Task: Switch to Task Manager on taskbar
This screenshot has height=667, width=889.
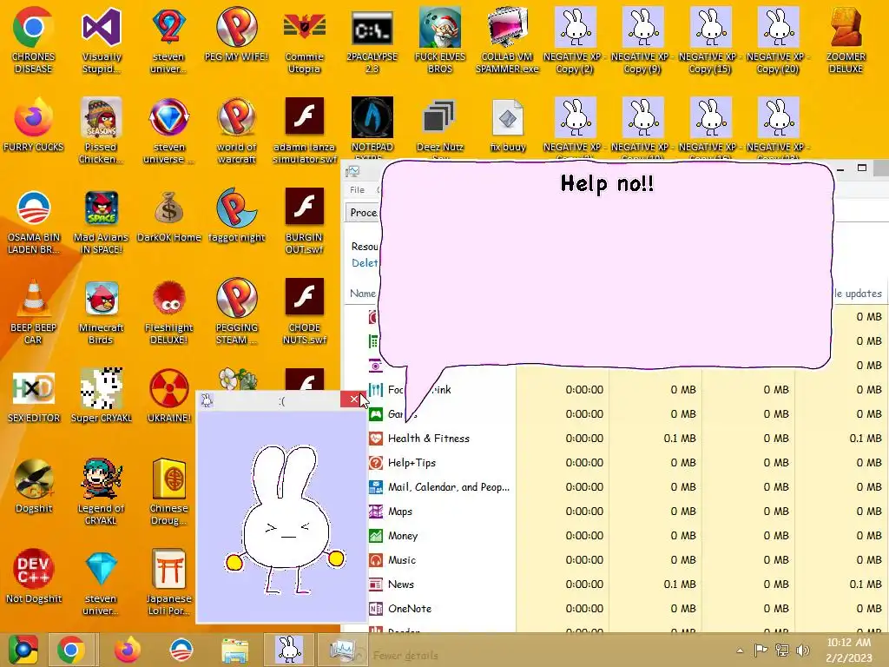Action: point(342,650)
